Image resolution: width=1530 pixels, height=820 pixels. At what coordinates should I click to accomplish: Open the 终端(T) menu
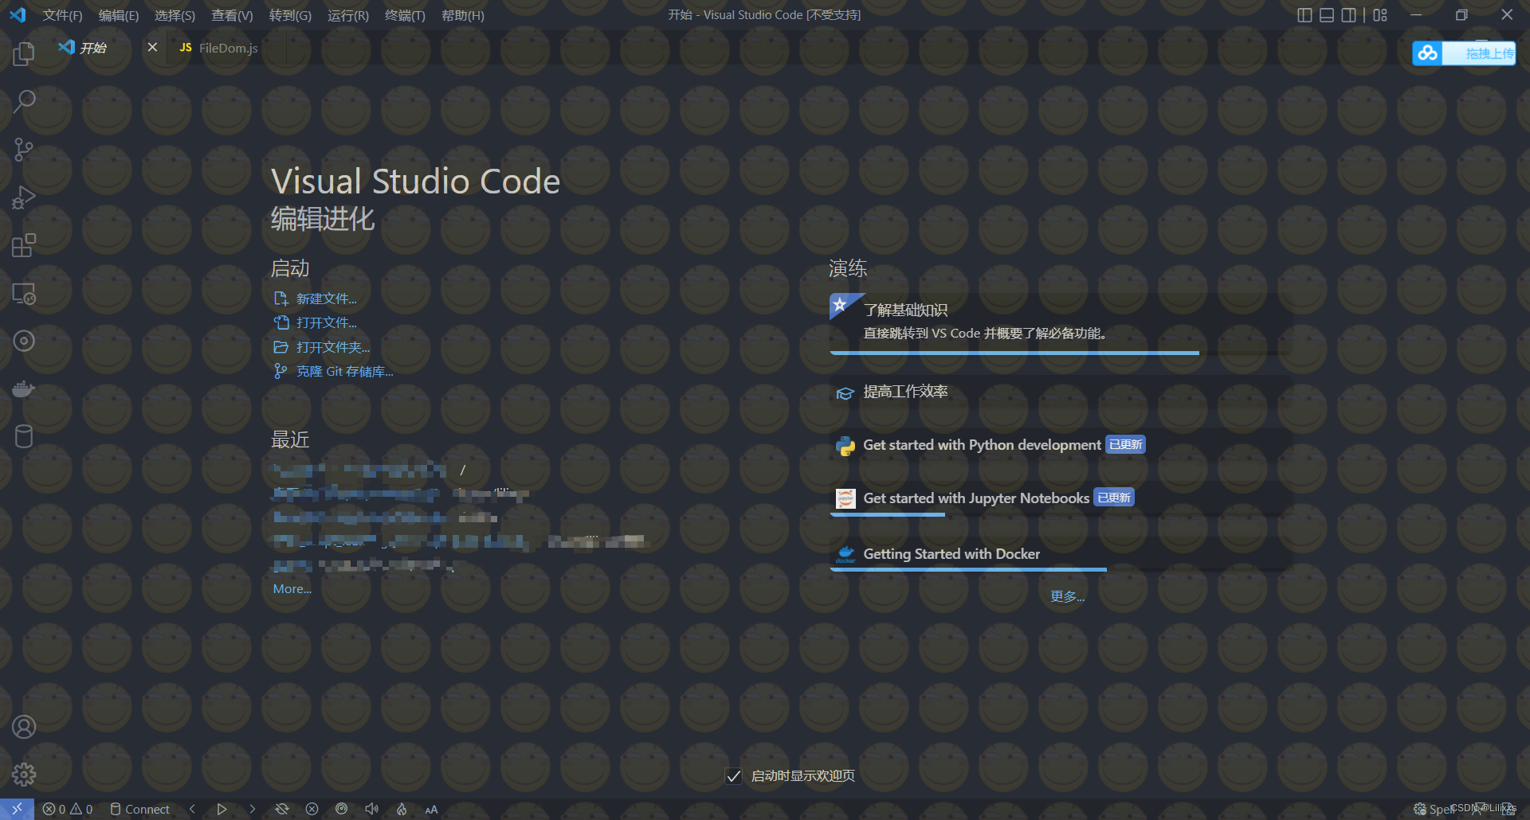point(405,14)
